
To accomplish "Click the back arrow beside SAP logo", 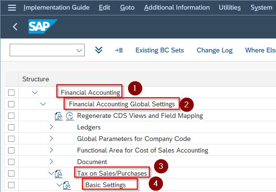I will pos(15,27).
